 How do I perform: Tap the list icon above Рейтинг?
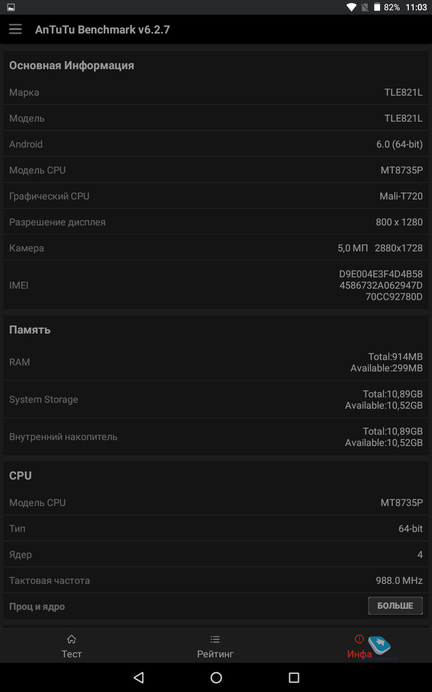[x=215, y=640]
